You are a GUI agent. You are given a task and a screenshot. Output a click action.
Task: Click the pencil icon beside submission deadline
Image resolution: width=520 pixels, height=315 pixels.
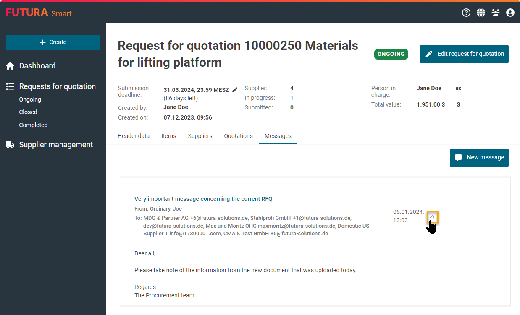pos(235,90)
